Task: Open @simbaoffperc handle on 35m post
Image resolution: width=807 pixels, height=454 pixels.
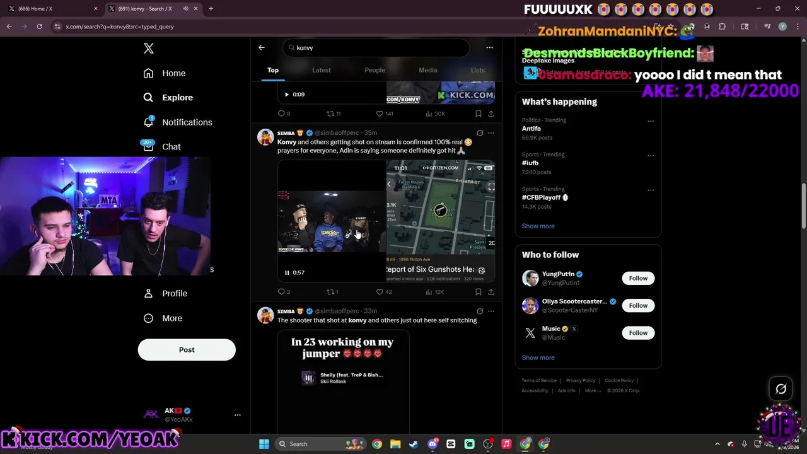Action: (337, 133)
